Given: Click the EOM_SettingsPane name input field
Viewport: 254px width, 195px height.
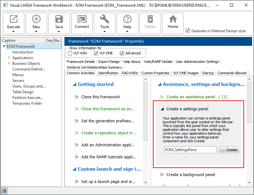Looking at the screenshot, I should pos(190,150).
